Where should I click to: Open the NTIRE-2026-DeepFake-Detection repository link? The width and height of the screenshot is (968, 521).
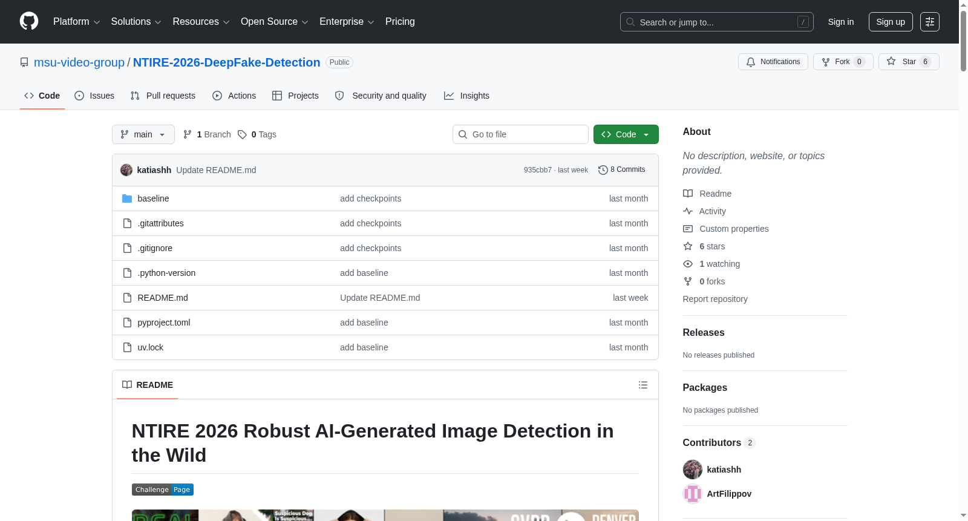pyautogui.click(x=226, y=62)
